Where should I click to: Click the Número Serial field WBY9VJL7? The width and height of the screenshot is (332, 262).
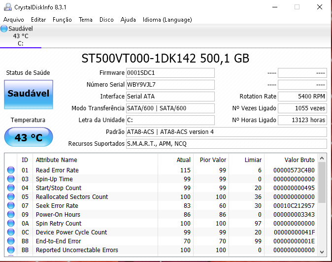[x=170, y=85]
